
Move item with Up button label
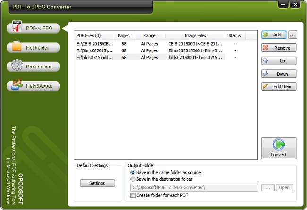tap(282, 61)
